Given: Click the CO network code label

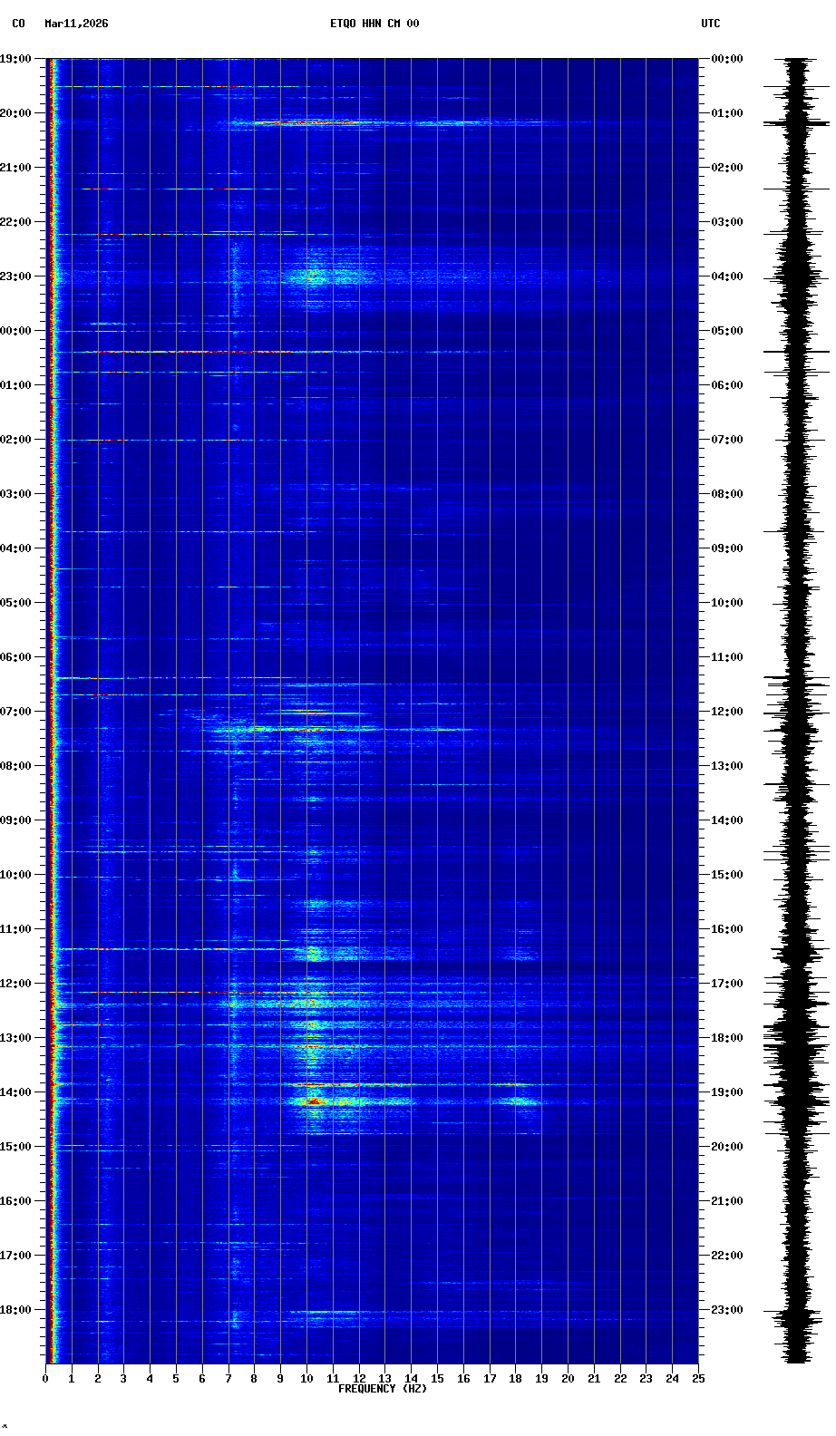Looking at the screenshot, I should point(18,24).
